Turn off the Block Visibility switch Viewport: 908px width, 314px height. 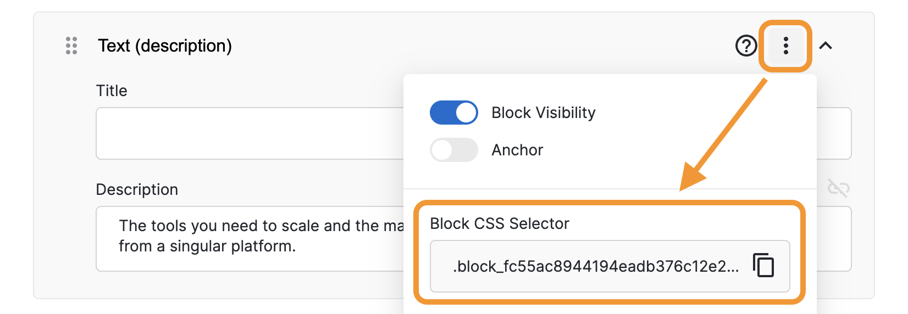[x=454, y=113]
